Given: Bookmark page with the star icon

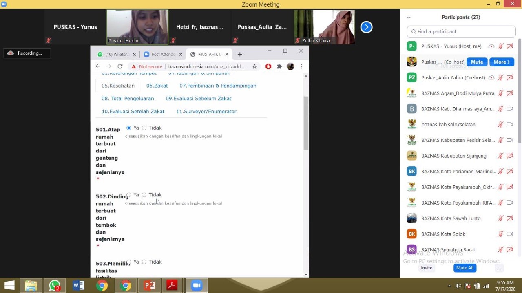Looking at the screenshot, I should [254, 66].
